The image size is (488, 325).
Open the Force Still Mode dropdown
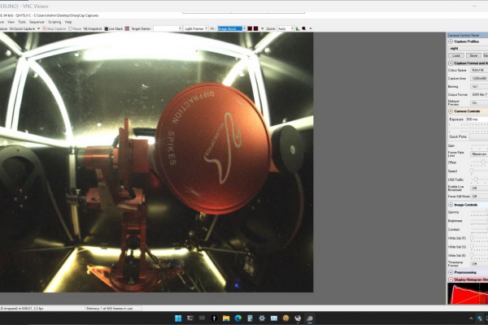[479, 197]
